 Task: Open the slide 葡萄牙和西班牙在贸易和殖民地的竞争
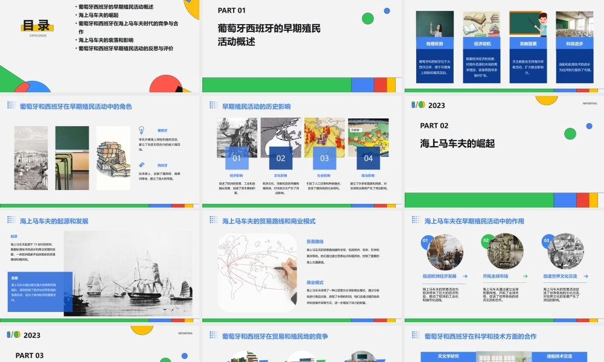[302, 344]
